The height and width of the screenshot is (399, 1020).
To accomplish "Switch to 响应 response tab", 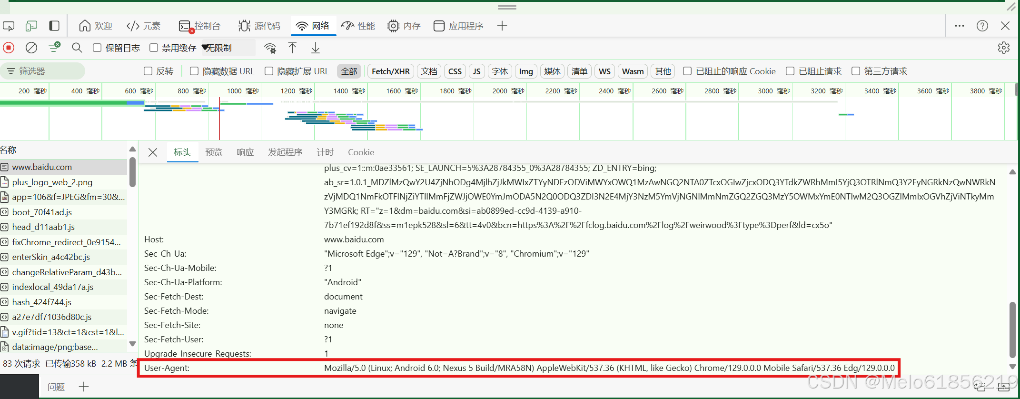I will [x=245, y=152].
